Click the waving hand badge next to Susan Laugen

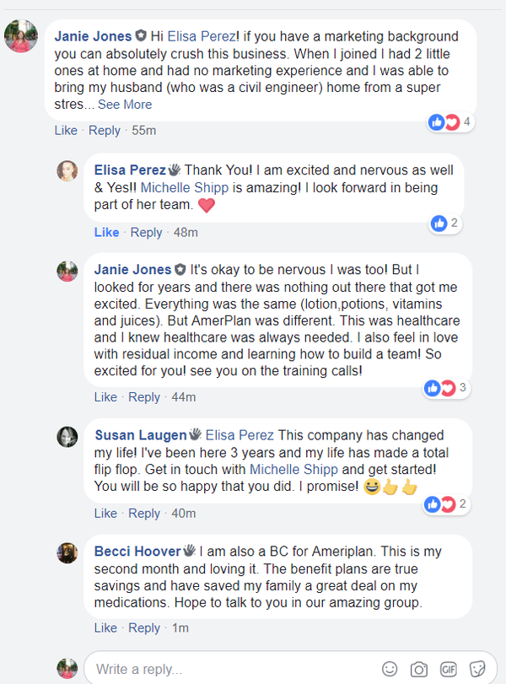coord(194,435)
